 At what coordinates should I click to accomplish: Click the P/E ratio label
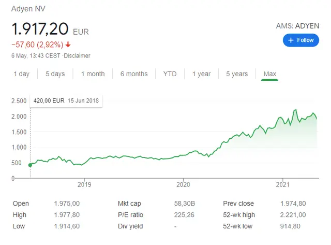pos(131,215)
